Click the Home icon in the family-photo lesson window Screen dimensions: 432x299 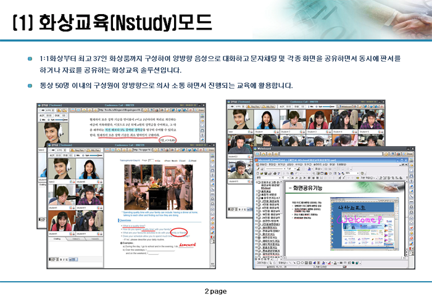click(118, 150)
